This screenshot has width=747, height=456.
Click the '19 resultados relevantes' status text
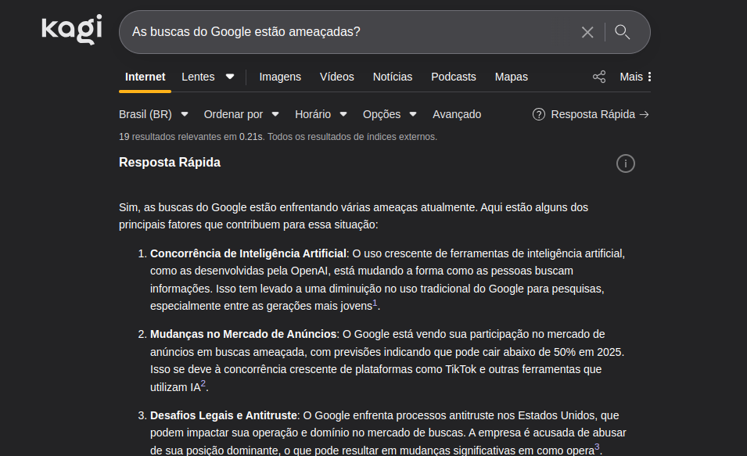pos(278,137)
